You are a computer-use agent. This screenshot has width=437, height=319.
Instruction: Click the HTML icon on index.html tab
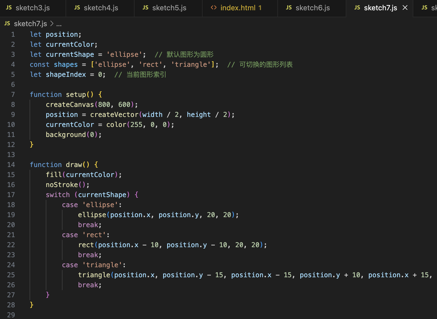click(x=214, y=8)
